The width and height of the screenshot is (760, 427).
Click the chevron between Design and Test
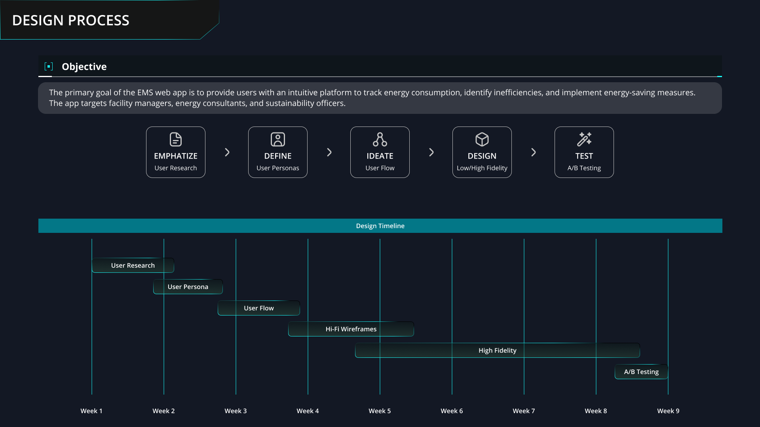tap(533, 152)
